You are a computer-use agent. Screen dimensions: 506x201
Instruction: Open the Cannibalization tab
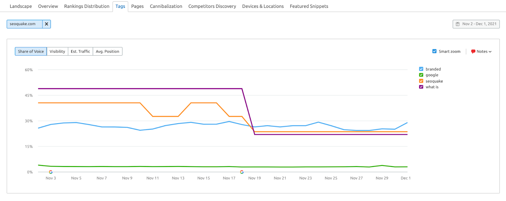[x=166, y=6]
